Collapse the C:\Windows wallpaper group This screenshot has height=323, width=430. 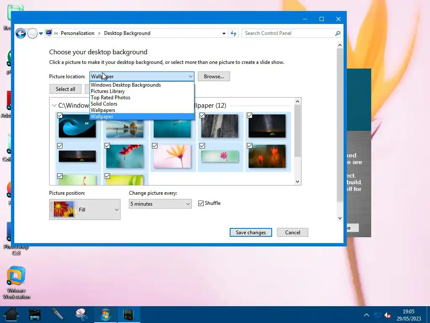click(x=54, y=106)
